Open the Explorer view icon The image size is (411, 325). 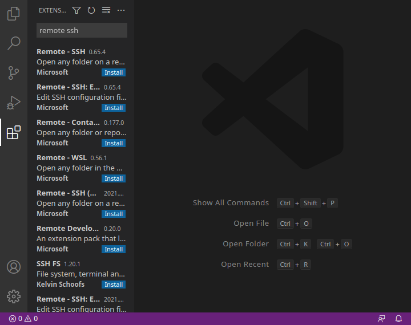pyautogui.click(x=14, y=13)
